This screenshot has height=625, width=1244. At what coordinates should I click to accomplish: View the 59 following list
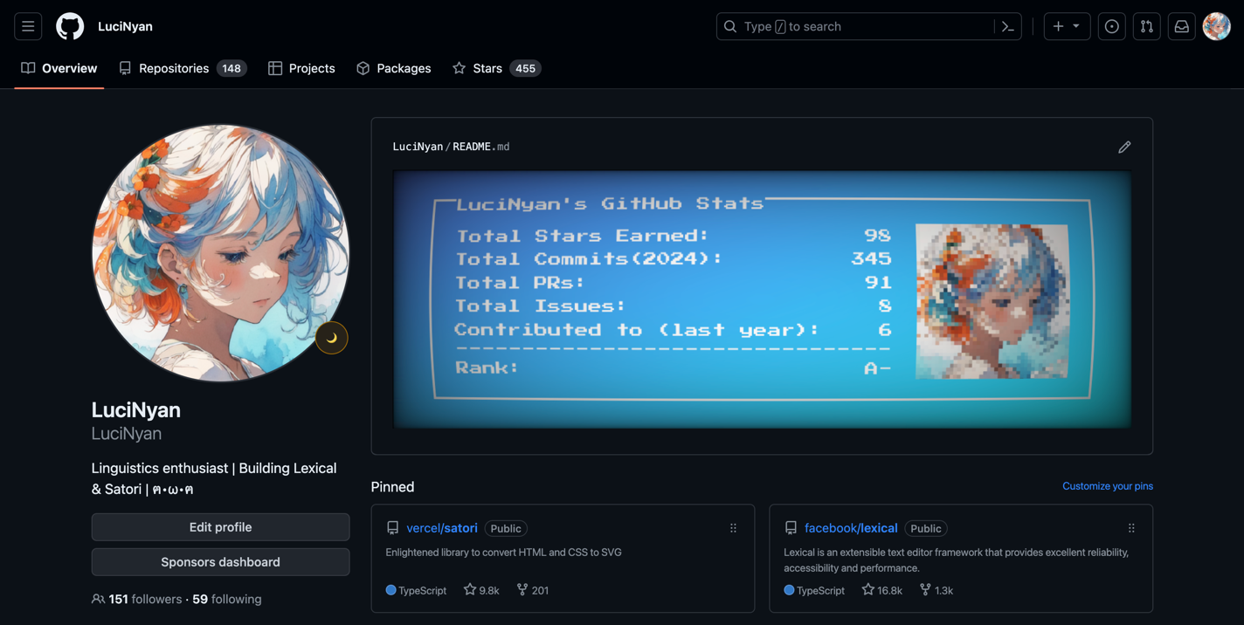pyautogui.click(x=227, y=599)
